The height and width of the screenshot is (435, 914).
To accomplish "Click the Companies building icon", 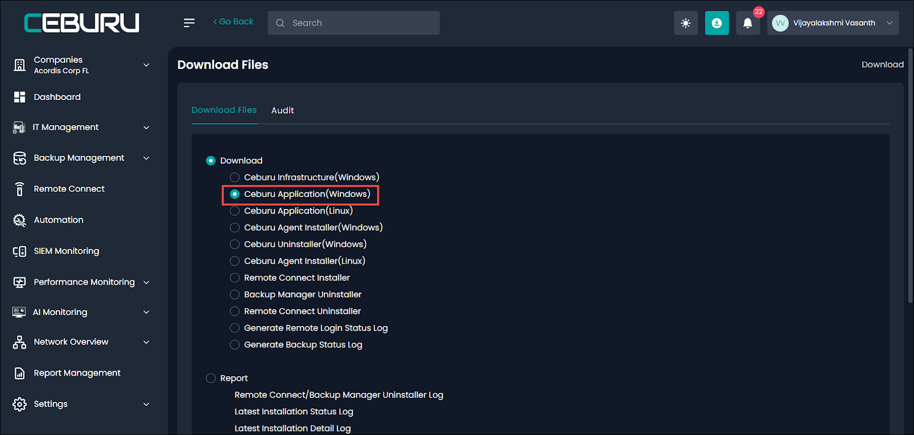I will 19,65.
